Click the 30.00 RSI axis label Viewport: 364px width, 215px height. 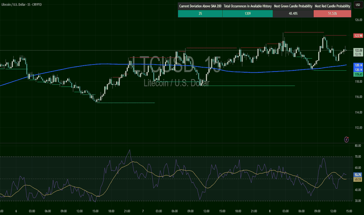[x=358, y=201]
